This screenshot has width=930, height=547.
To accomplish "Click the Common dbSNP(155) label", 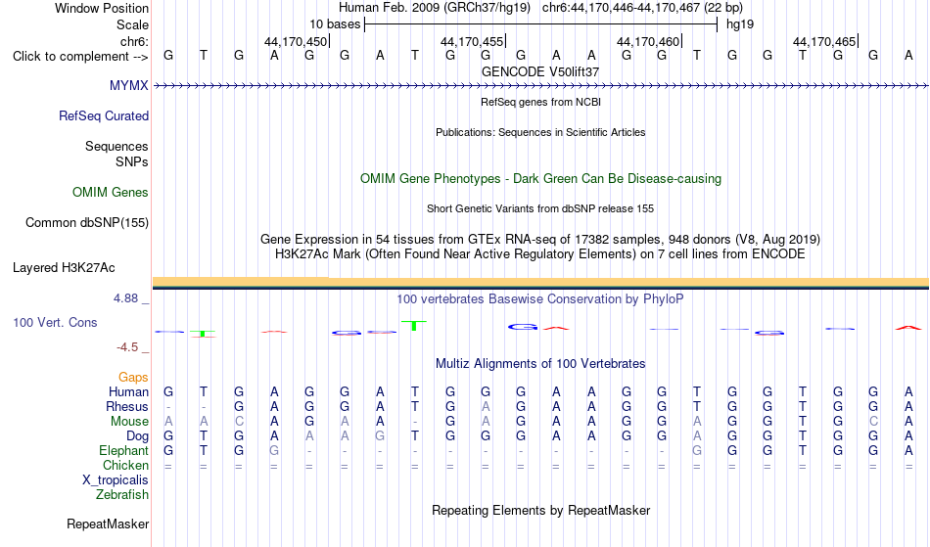I will click(x=87, y=222).
